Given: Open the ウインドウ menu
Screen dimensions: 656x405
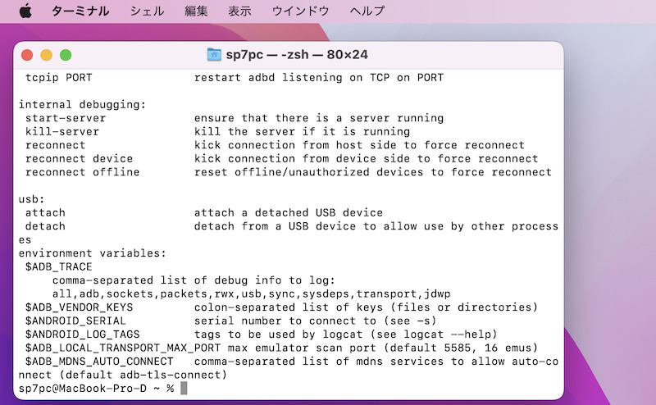Looking at the screenshot, I should 300,11.
